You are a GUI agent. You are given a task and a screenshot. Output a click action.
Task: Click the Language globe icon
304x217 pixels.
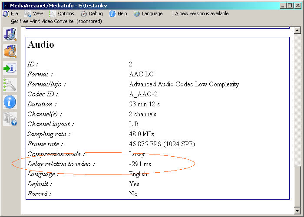tap(136, 14)
